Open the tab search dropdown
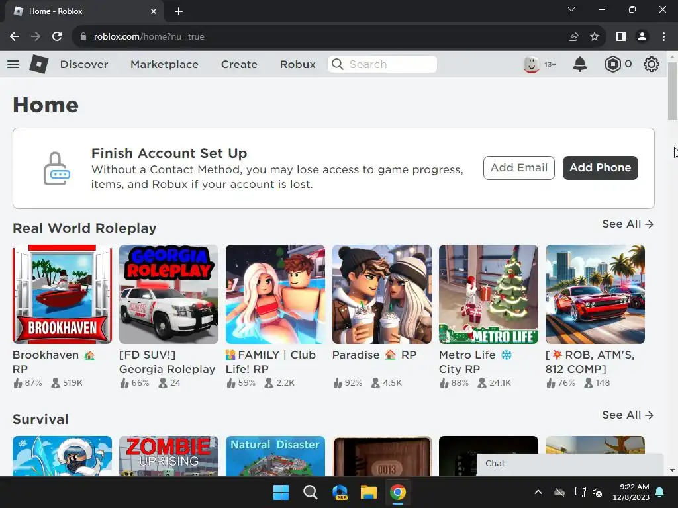 tap(571, 9)
